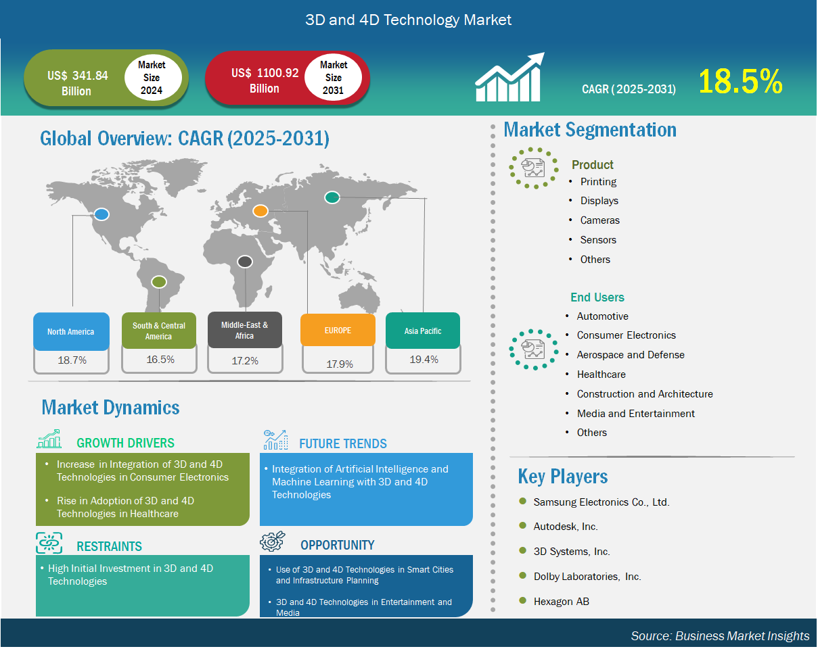Viewport: 818px width, 651px height.
Task: Click the End Users dotted circle icon
Action: 534,349
